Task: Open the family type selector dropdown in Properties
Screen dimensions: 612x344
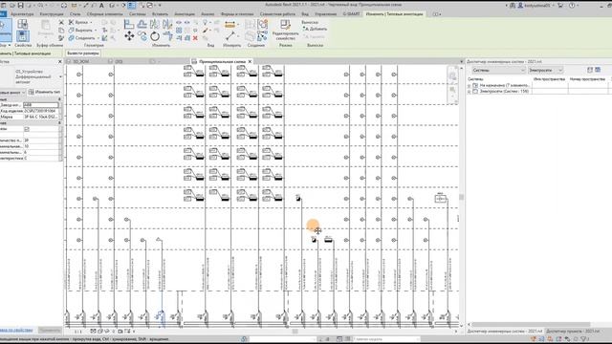Action: (60, 76)
